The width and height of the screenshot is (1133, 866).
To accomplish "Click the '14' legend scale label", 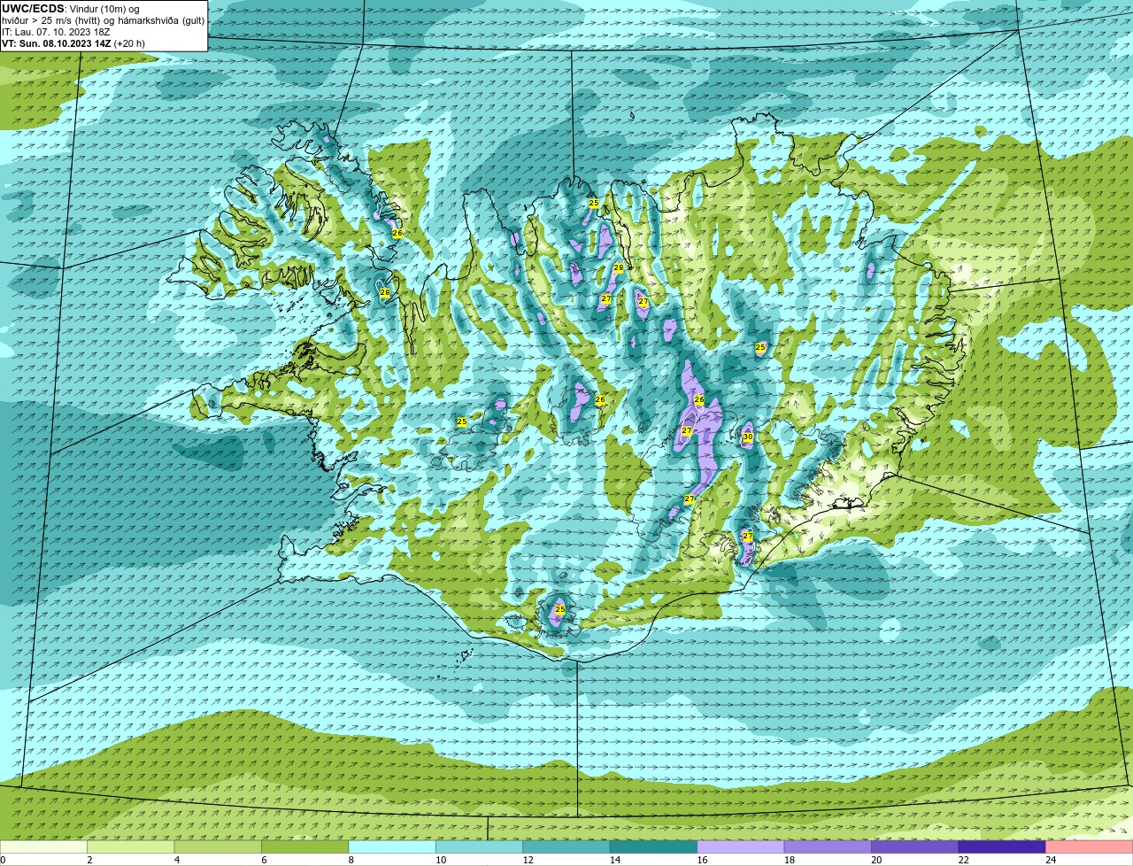I will coord(615,860).
